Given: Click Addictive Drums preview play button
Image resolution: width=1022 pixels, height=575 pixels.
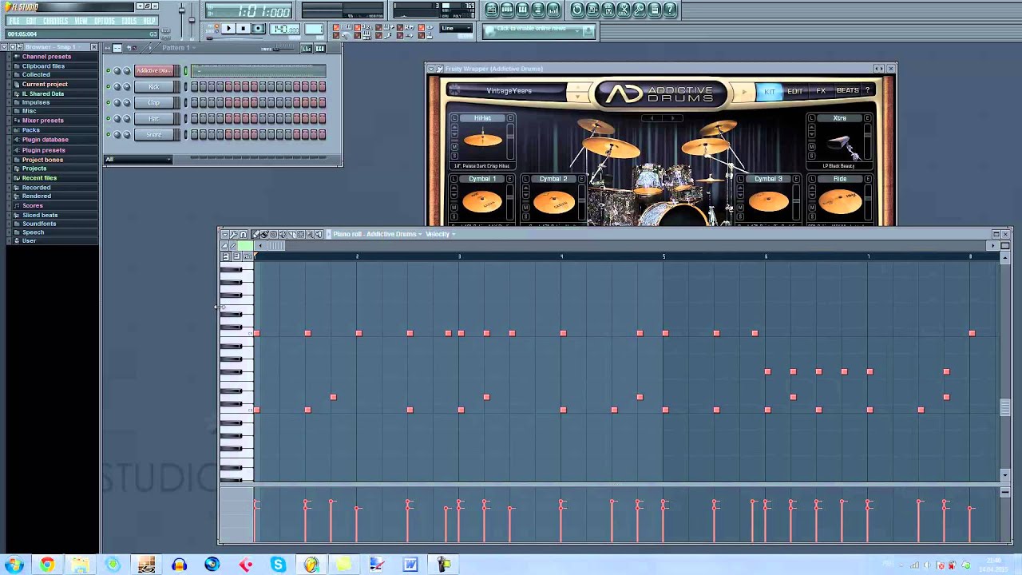Looking at the screenshot, I should [744, 92].
